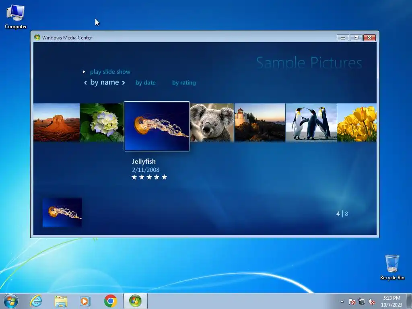Open the yellow Tulips picture thumbnail
Screen dimensions: 412x309
[356, 122]
